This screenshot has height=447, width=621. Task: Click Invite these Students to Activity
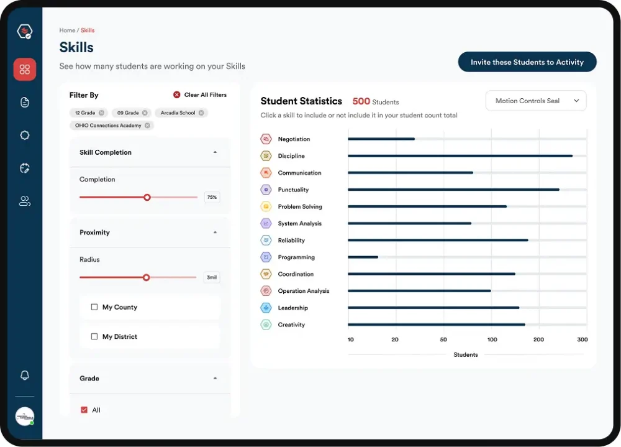click(527, 62)
